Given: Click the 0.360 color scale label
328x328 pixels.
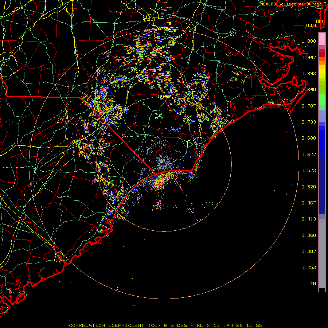Looking at the screenshot, I should [309, 235].
